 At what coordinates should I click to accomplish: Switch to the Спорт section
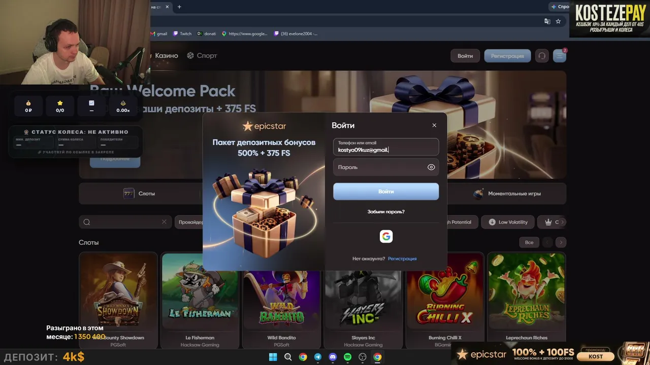[202, 56]
